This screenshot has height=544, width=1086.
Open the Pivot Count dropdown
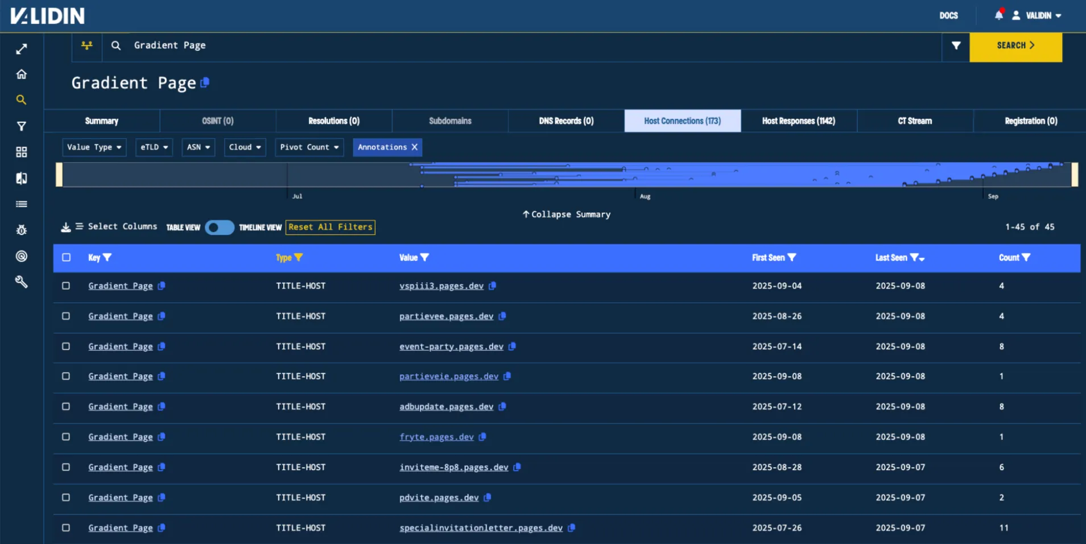point(309,147)
